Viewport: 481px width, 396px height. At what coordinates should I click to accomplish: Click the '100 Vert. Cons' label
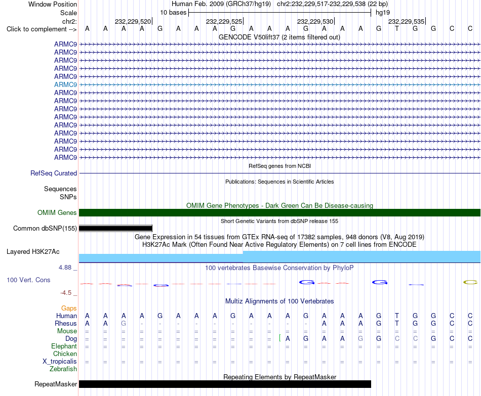(x=28, y=280)
